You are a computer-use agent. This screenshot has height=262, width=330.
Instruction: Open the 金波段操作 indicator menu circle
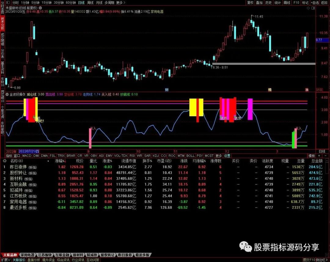(7, 94)
